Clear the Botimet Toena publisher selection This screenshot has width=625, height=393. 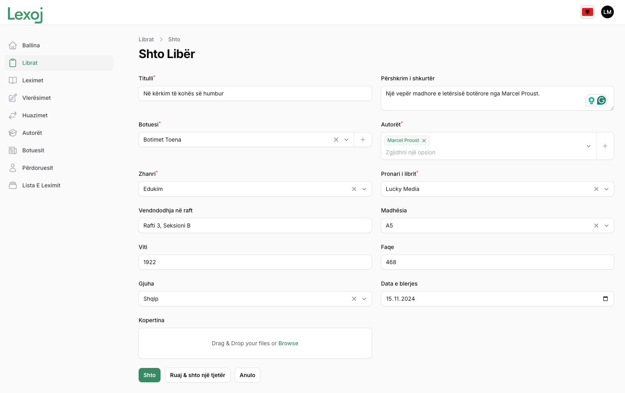click(336, 140)
